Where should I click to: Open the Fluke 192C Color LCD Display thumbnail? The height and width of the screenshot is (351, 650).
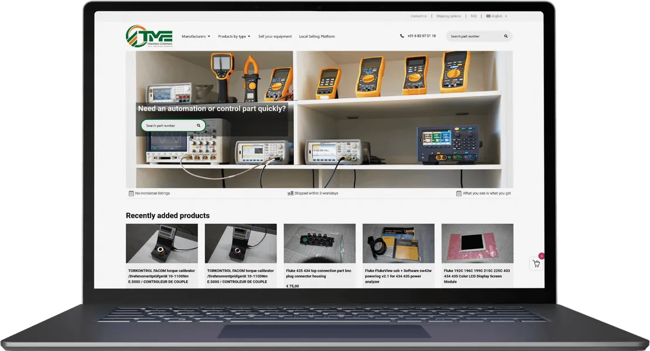[x=477, y=243]
